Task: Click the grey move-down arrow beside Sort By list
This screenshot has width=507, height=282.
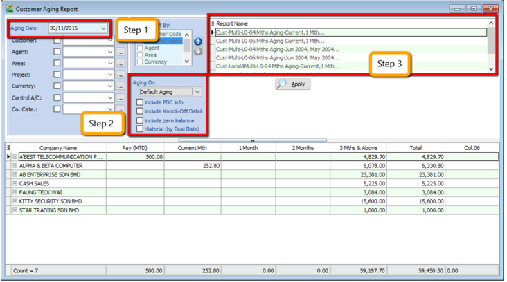Action: tap(196, 51)
